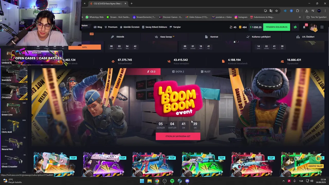Click the green ticket promo-code icon

coord(295,27)
